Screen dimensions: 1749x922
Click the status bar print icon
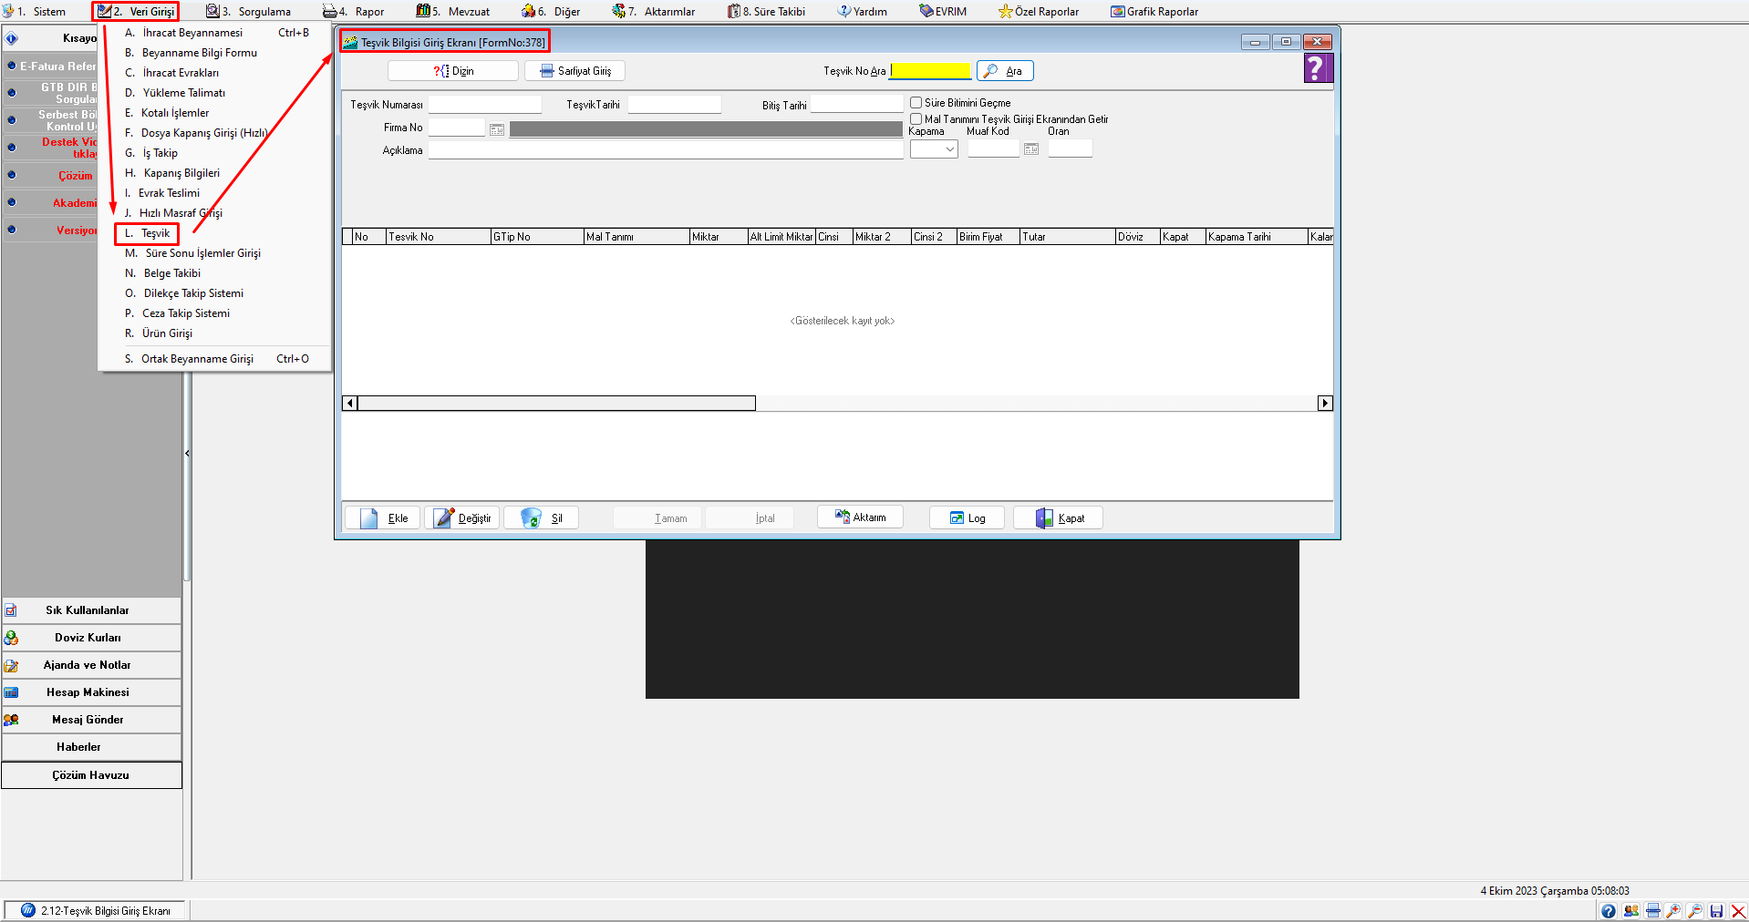pyautogui.click(x=1652, y=911)
